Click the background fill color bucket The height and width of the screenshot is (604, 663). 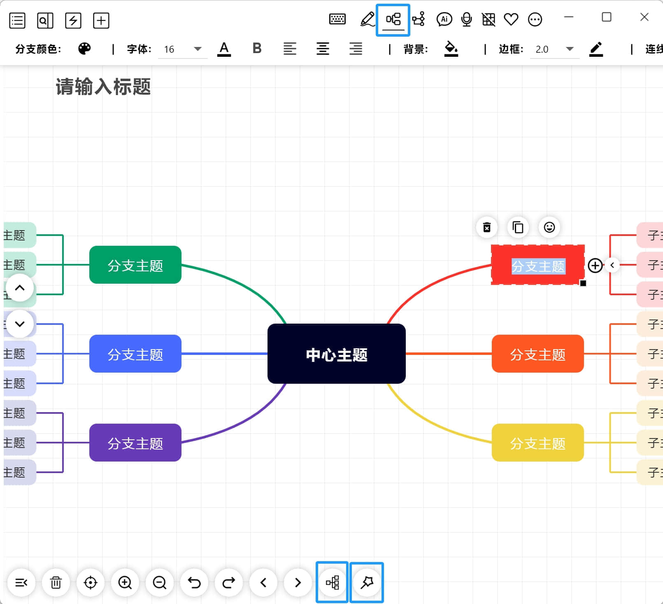451,49
